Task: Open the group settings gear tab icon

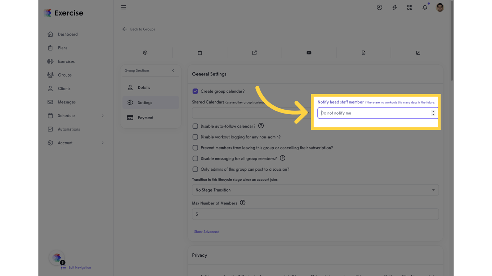Action: (145, 52)
